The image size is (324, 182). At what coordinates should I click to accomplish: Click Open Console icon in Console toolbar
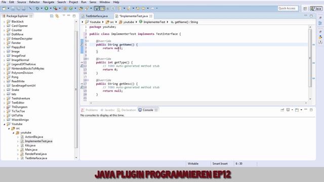tap(297, 110)
